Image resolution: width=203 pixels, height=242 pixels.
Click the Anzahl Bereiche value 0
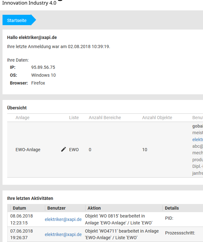tap(90, 150)
